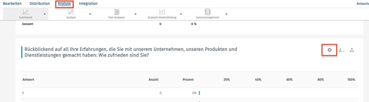
Task: Expand the Dashboard dropdown arrow
Action: pyautogui.click(x=44, y=14)
